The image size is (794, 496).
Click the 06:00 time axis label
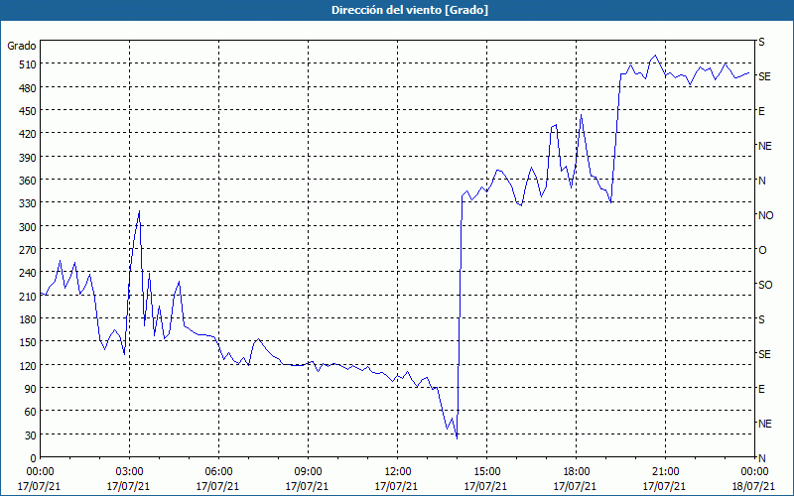pos(218,472)
